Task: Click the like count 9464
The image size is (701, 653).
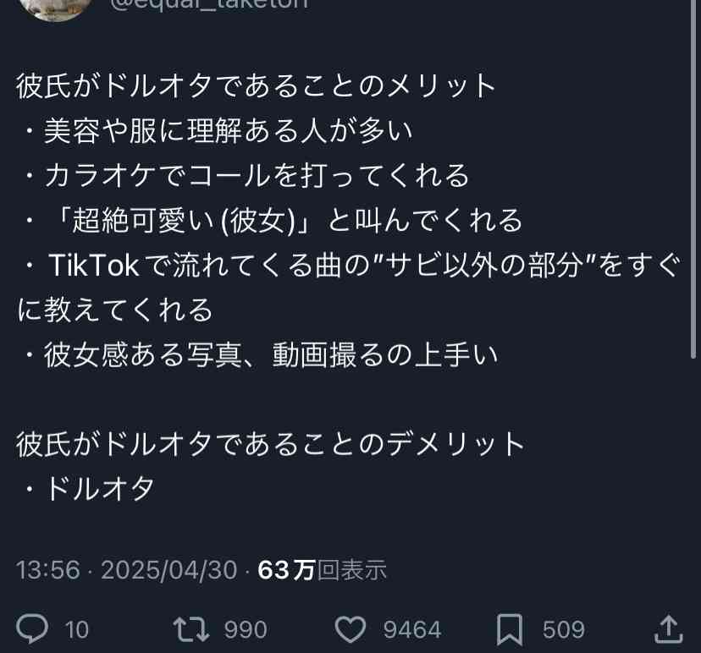Action: pyautogui.click(x=412, y=630)
